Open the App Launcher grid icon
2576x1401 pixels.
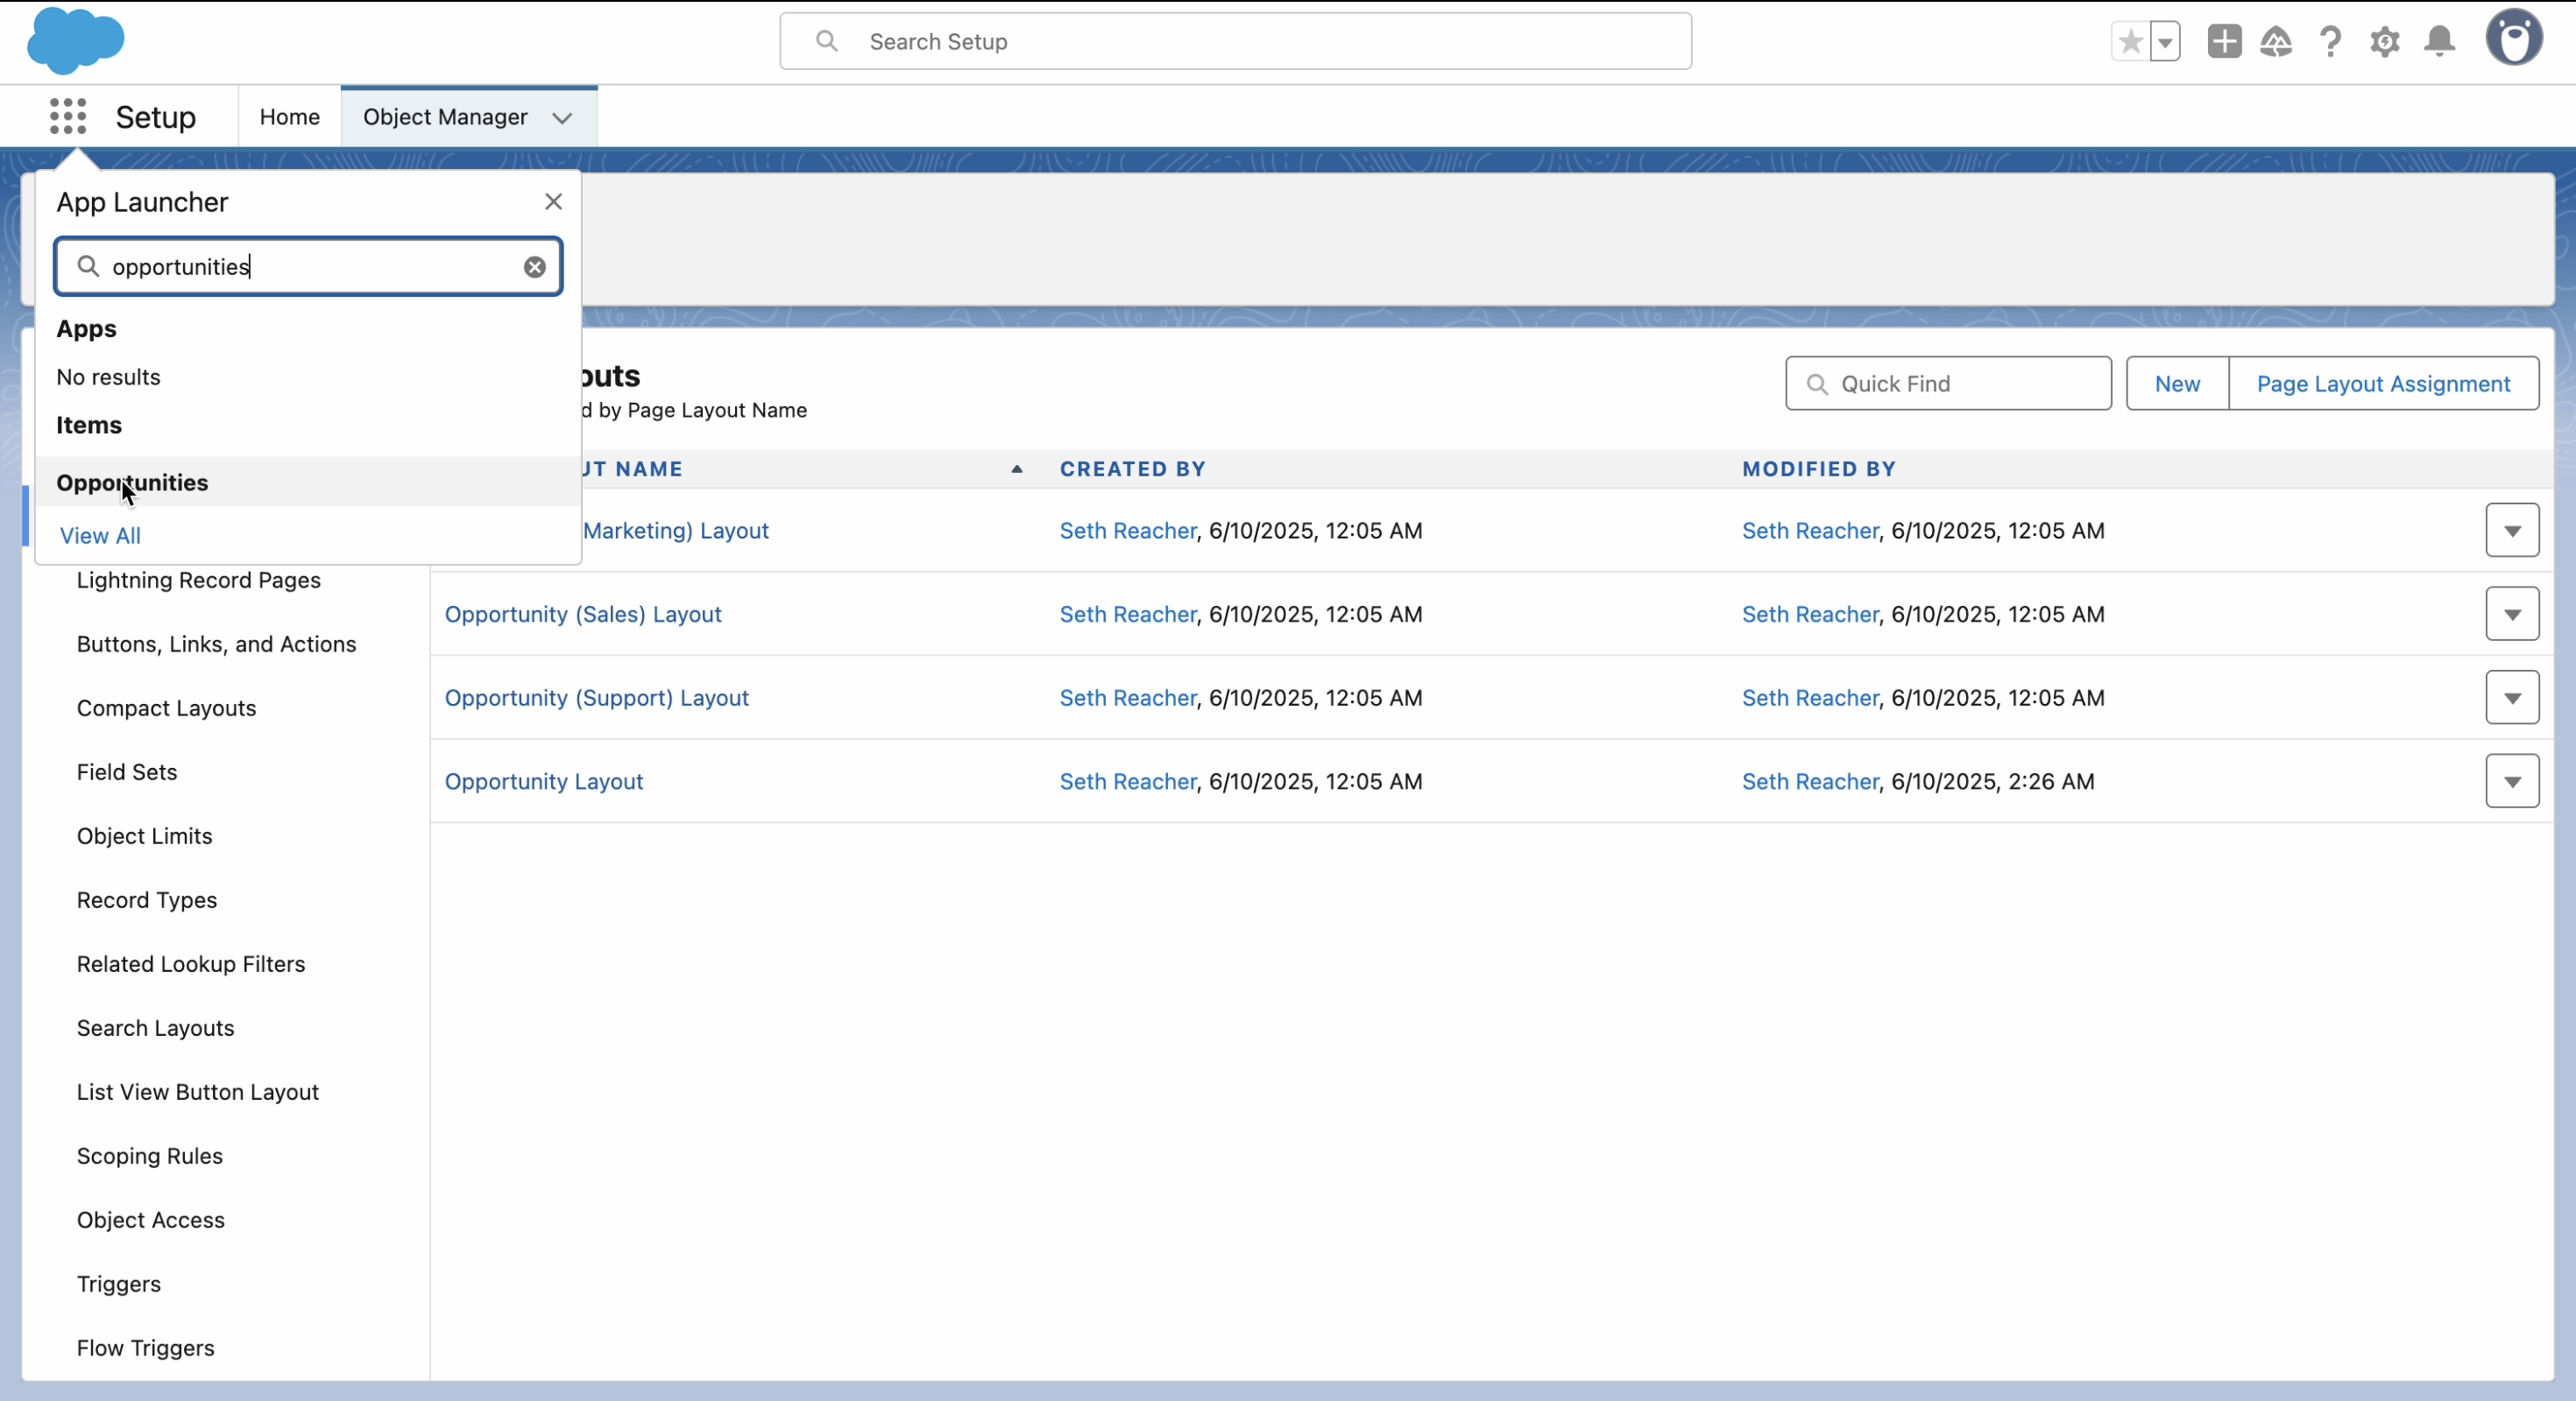68,117
